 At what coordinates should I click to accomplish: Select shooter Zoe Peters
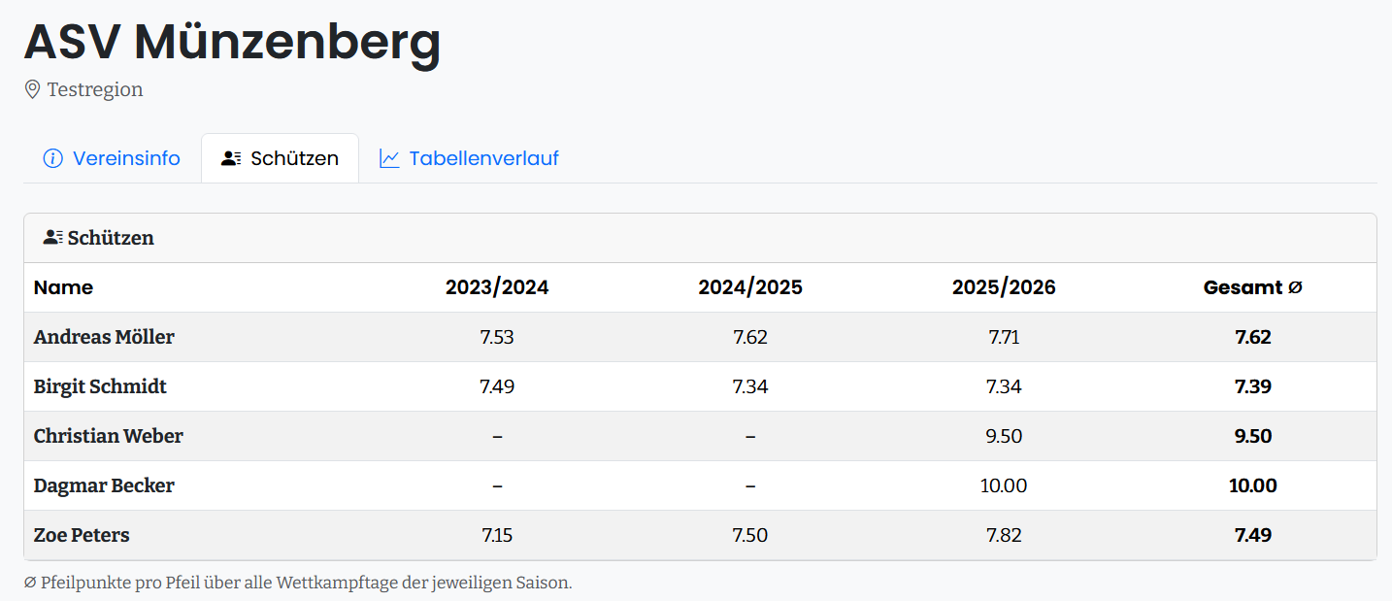[82, 535]
